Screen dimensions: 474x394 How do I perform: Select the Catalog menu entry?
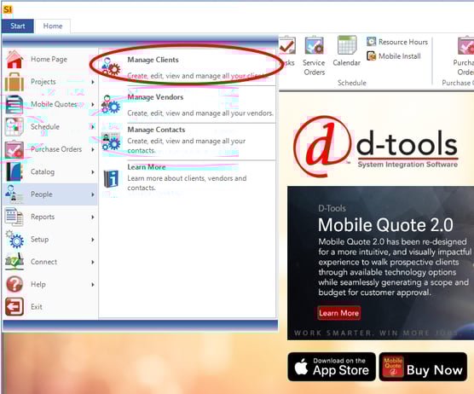pos(50,171)
